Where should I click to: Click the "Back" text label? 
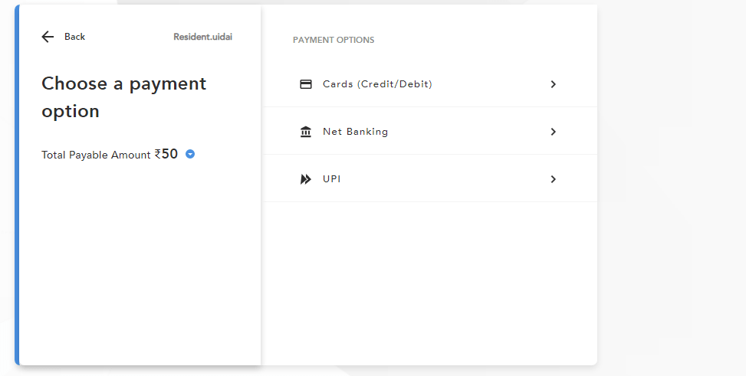point(74,37)
